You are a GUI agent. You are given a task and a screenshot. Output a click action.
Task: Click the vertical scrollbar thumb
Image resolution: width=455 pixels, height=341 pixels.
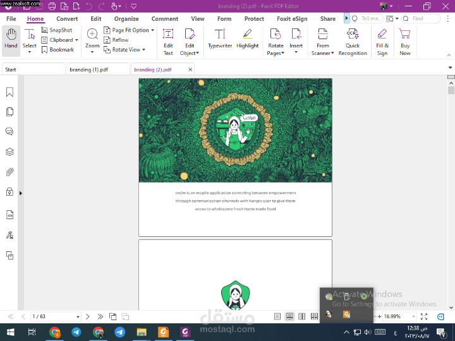[x=451, y=90]
